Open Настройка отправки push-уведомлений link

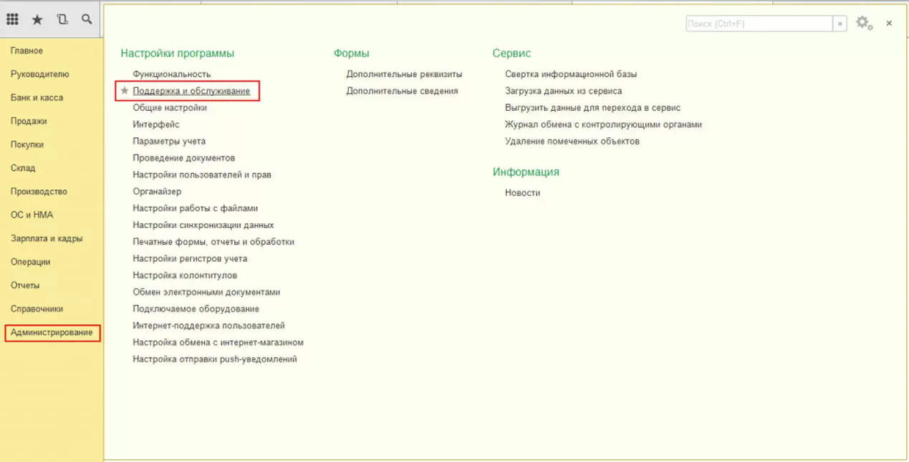coord(215,360)
